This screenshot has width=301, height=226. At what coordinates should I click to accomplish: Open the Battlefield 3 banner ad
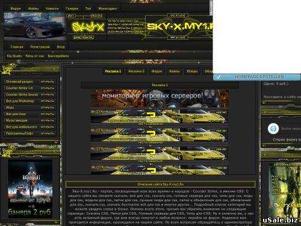[30, 189]
